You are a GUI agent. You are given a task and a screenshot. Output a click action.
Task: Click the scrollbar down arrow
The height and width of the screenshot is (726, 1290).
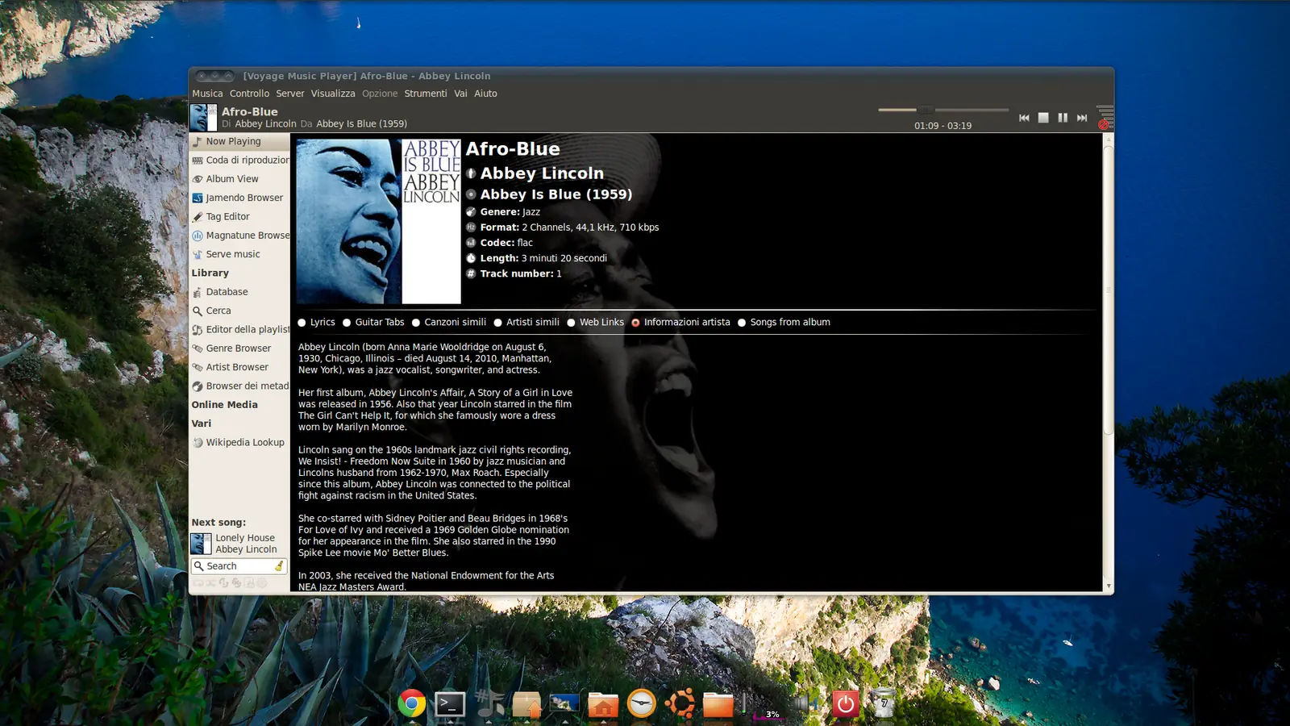(1109, 586)
